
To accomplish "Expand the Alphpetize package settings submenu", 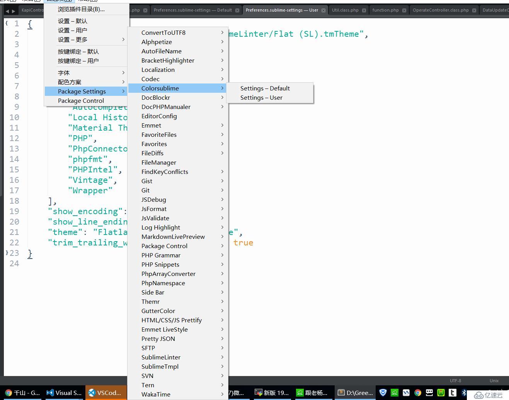I will pos(178,42).
